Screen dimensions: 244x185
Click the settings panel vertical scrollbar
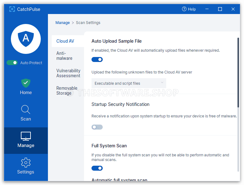point(238,72)
